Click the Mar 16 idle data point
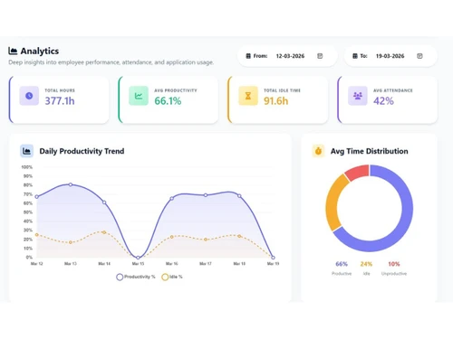 [x=172, y=237]
